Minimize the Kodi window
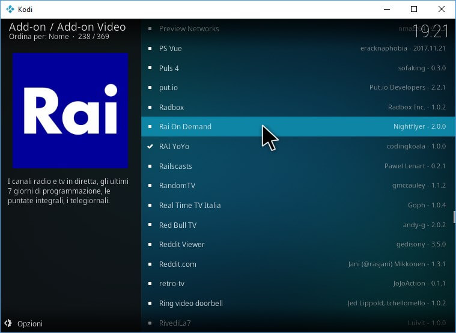The image size is (456, 333). [x=387, y=9]
